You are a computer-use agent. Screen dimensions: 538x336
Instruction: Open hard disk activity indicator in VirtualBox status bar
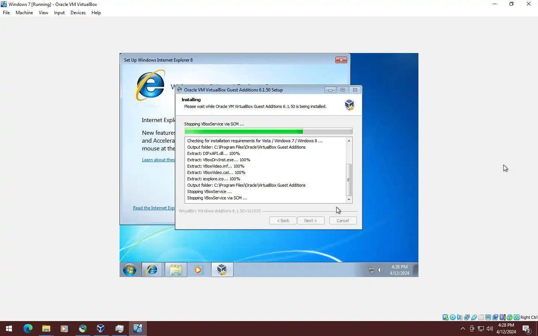coord(445,317)
